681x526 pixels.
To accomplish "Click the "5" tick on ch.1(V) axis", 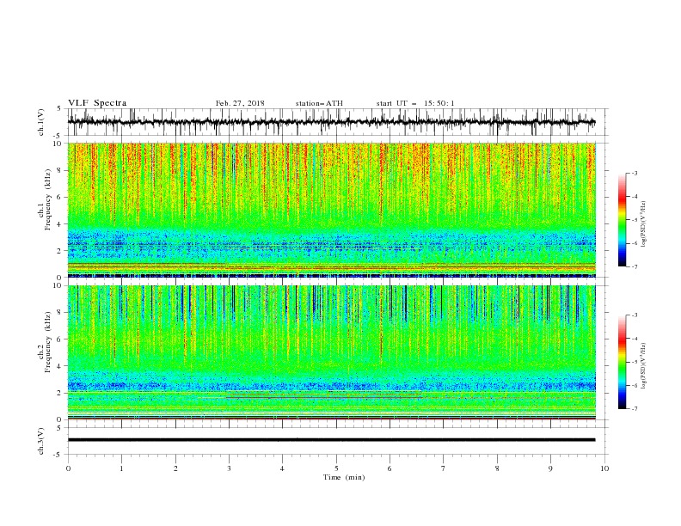I will pos(59,109).
